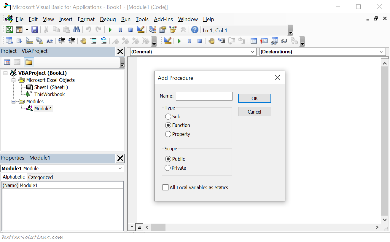
Task: Open the Immediate Window icon
Action: 264,41
